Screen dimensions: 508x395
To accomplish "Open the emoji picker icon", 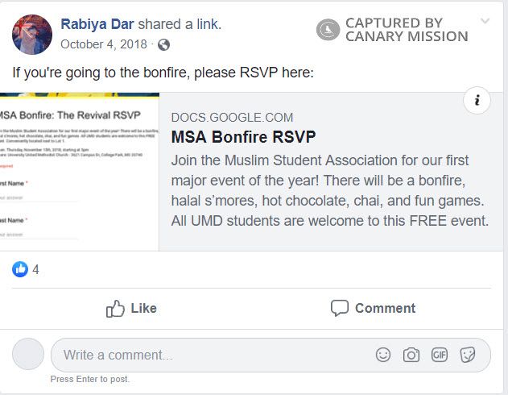I will (383, 355).
